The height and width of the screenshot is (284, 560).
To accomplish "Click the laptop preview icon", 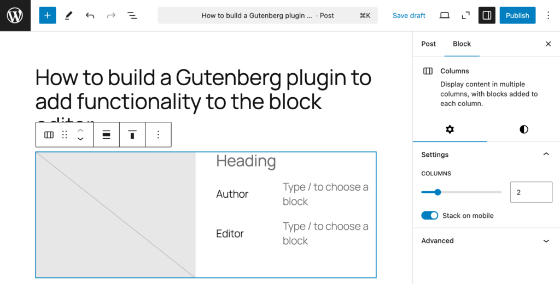I will click(x=445, y=15).
